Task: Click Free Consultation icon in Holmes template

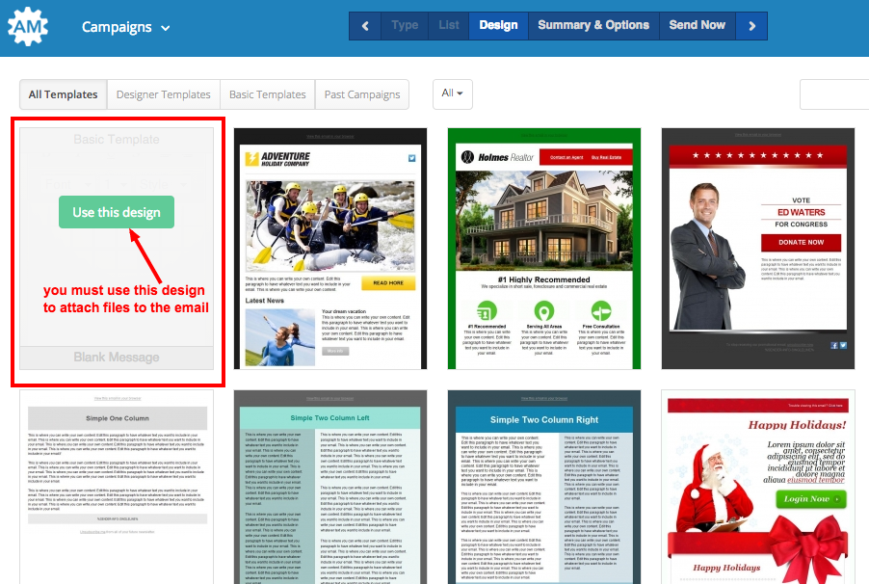Action: pos(601,311)
